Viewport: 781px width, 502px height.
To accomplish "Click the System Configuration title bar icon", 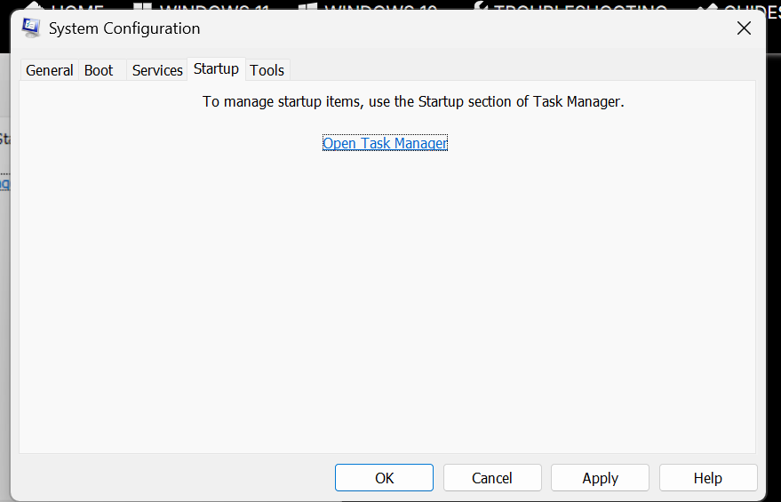I will [31, 28].
